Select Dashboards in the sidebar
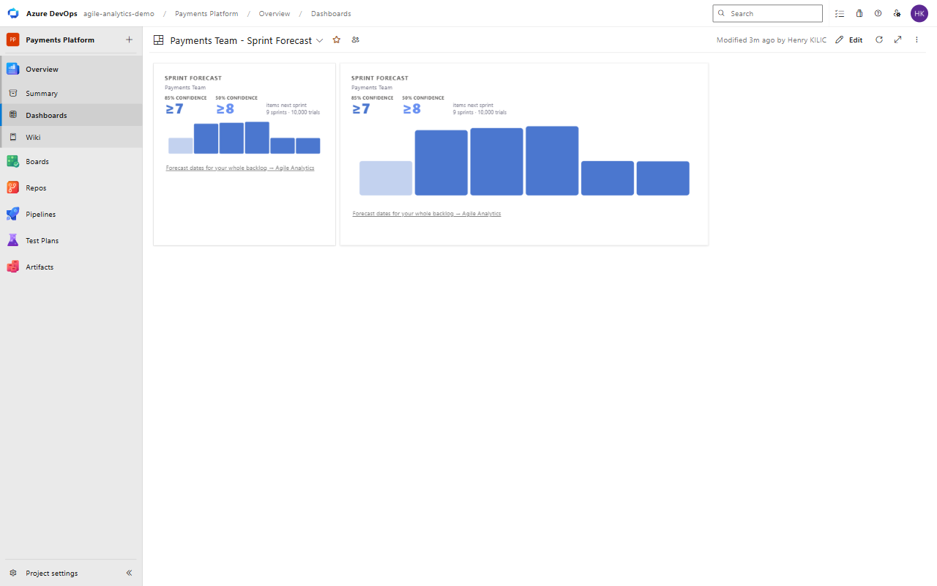 (71, 115)
